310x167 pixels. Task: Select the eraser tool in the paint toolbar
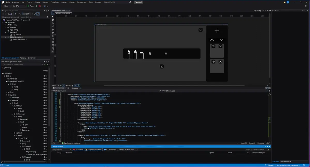[142, 54]
